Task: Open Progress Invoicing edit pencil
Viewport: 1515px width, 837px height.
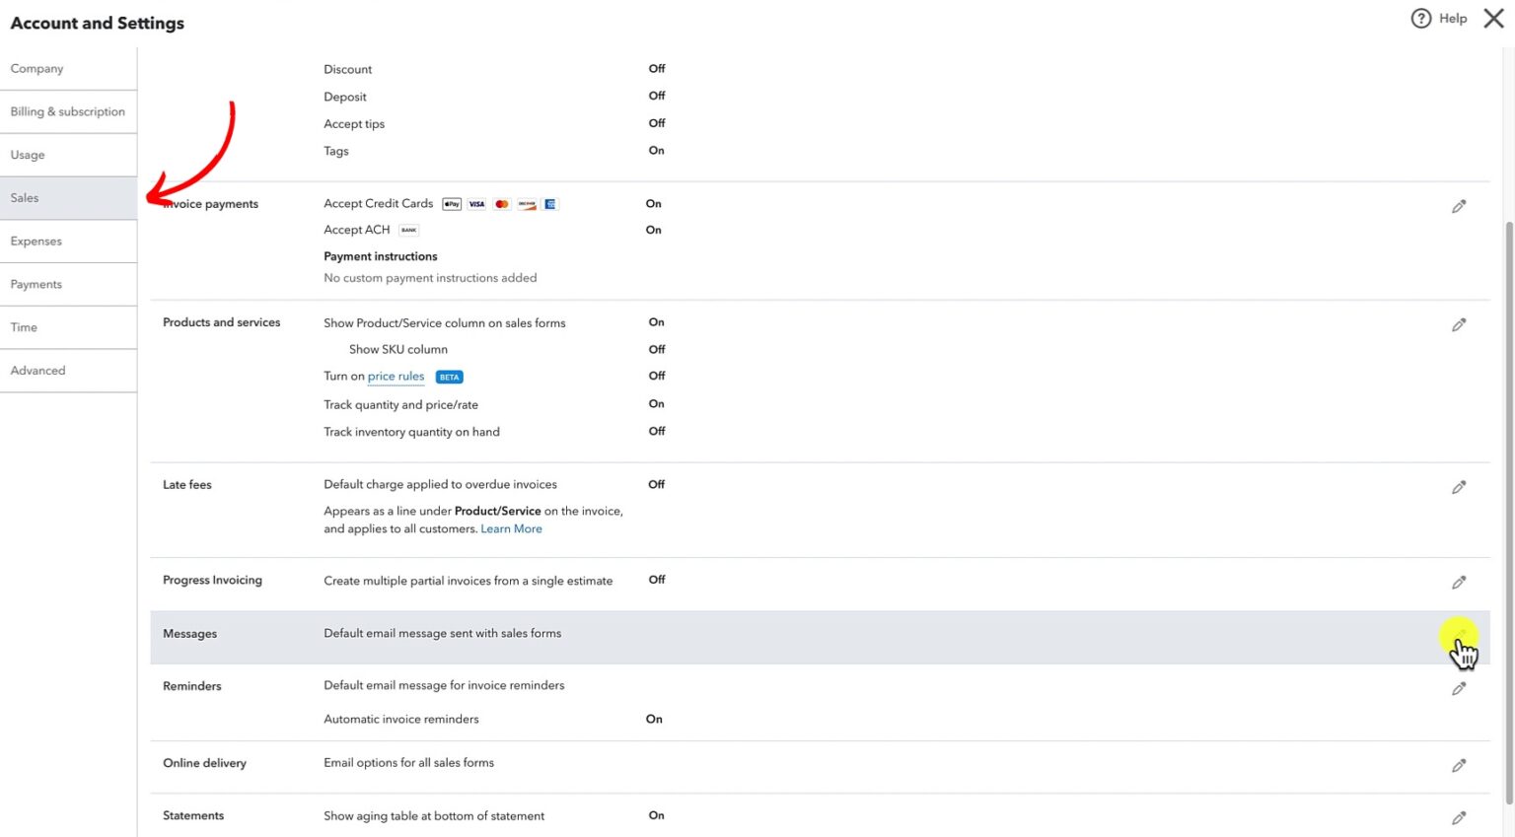Action: (x=1459, y=583)
